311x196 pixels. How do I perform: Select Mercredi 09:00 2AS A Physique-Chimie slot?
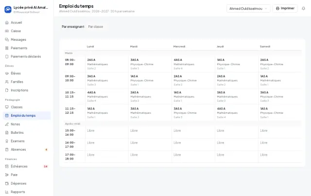point(193,80)
